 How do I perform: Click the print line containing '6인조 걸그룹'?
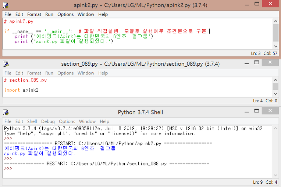tap(84, 36)
